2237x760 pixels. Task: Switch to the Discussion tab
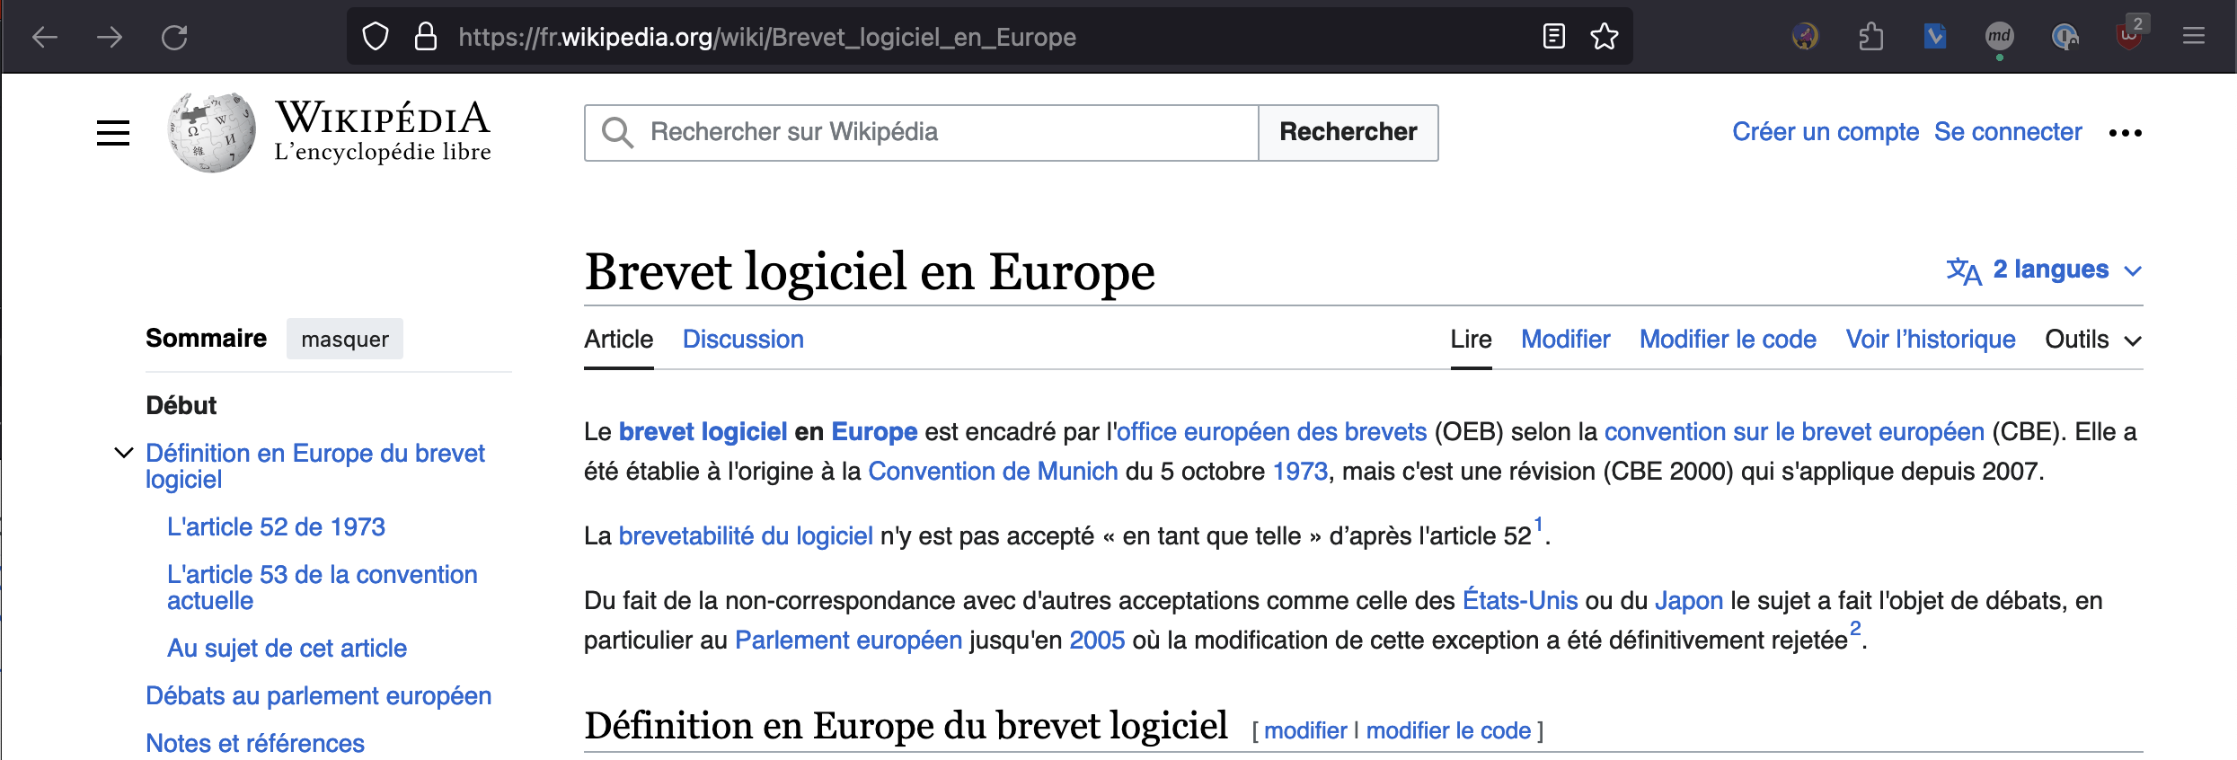pos(743,340)
